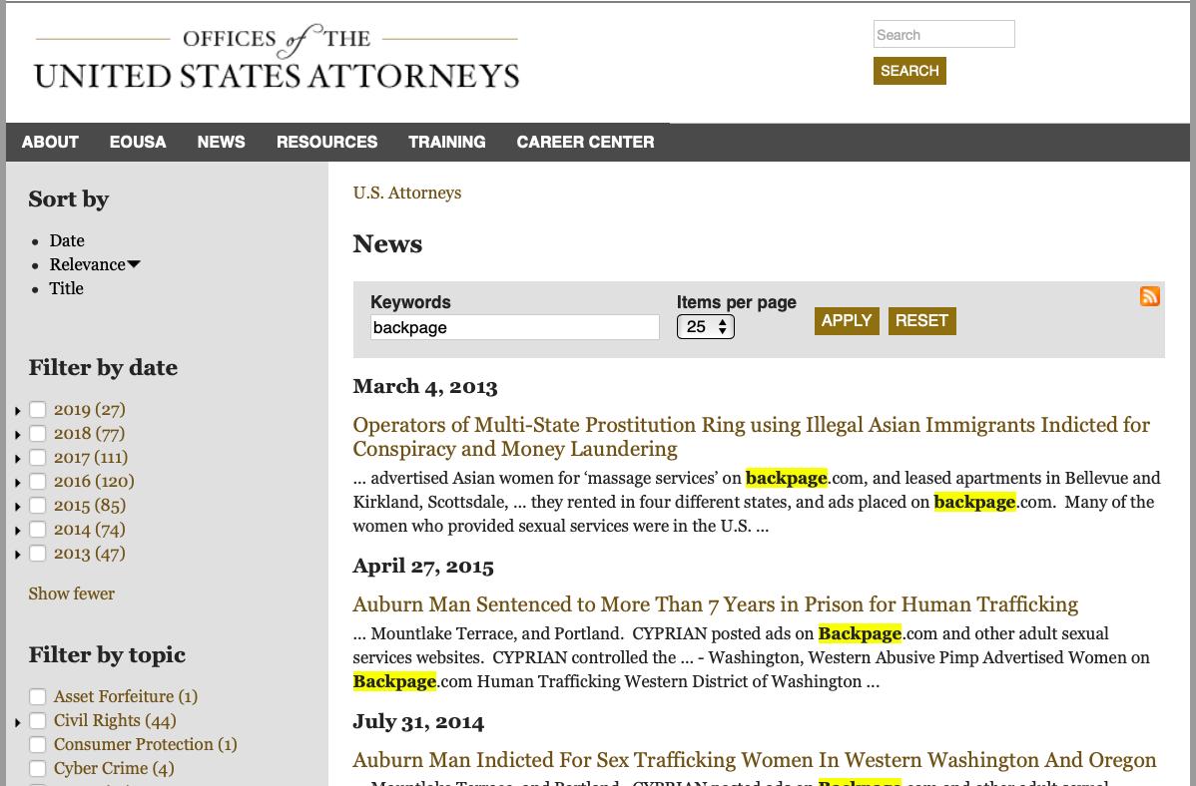The height and width of the screenshot is (786, 1196).
Task: Expand the 2018 date filter triangle
Action: (x=18, y=435)
